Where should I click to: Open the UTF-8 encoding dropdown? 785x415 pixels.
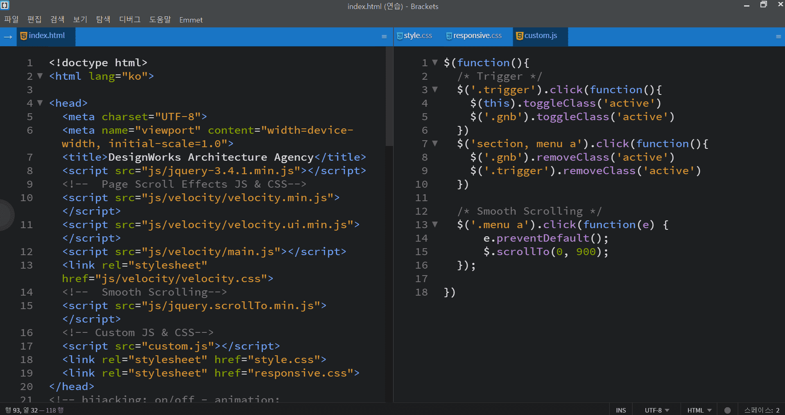pyautogui.click(x=657, y=410)
